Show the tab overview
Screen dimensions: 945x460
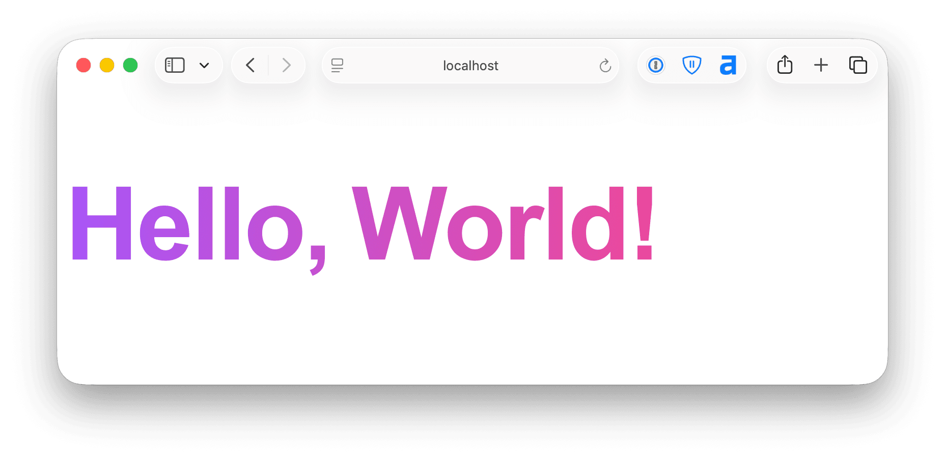(858, 65)
